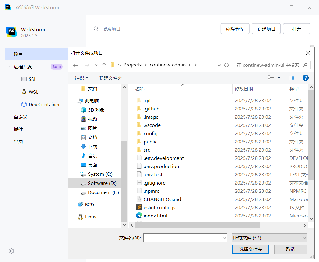Select 下载 folder in navigation pane
Screen dimensions: 319x262
pyautogui.click(x=89, y=146)
